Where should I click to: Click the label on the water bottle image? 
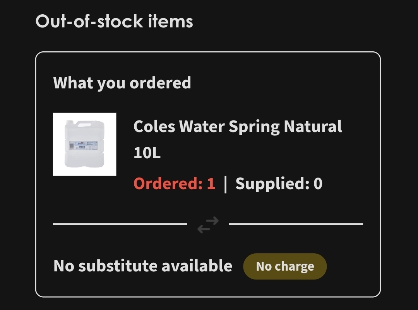[83, 145]
